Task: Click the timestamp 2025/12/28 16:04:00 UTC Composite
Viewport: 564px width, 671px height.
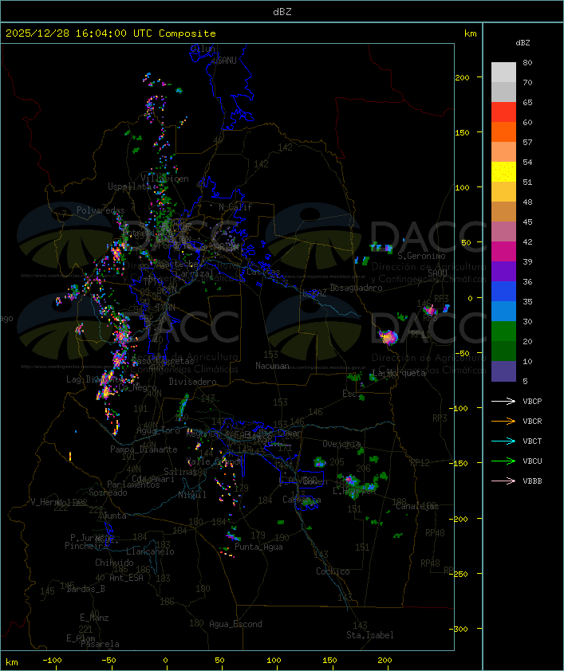Action: point(111,33)
